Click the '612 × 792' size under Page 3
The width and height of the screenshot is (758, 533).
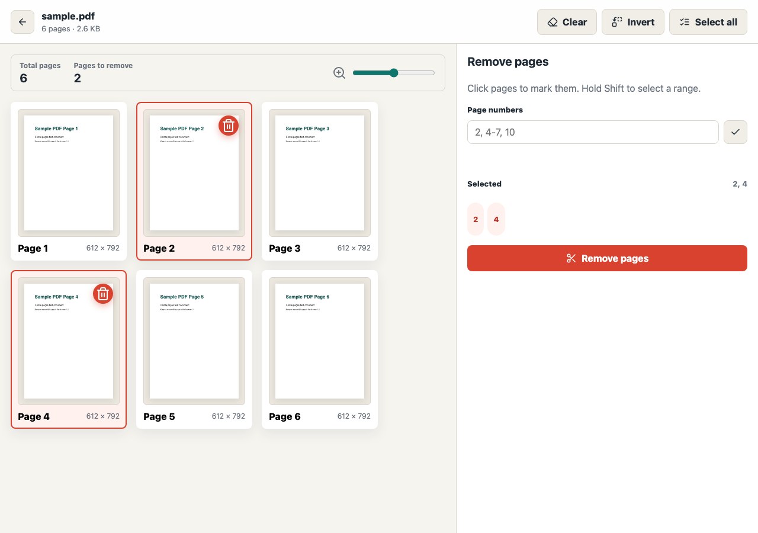tap(354, 248)
